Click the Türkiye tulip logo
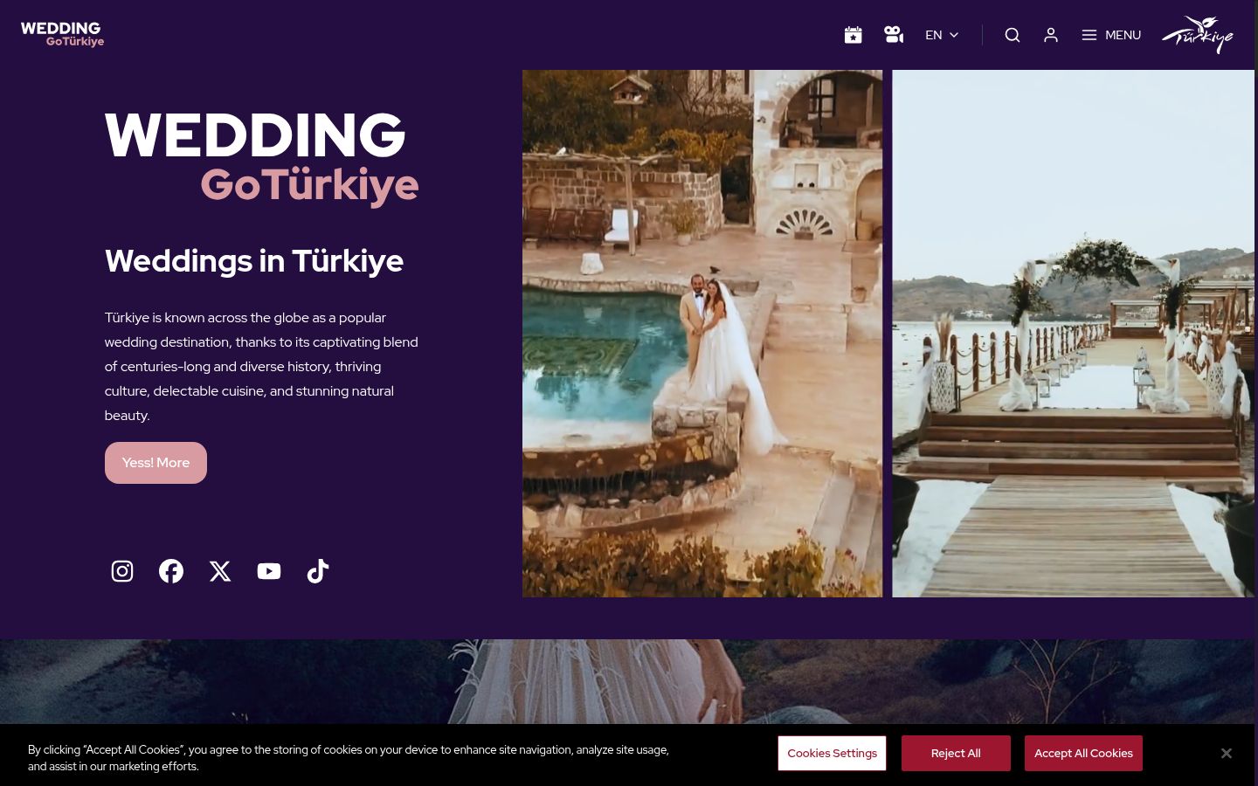The width and height of the screenshot is (1258, 786). click(1198, 35)
